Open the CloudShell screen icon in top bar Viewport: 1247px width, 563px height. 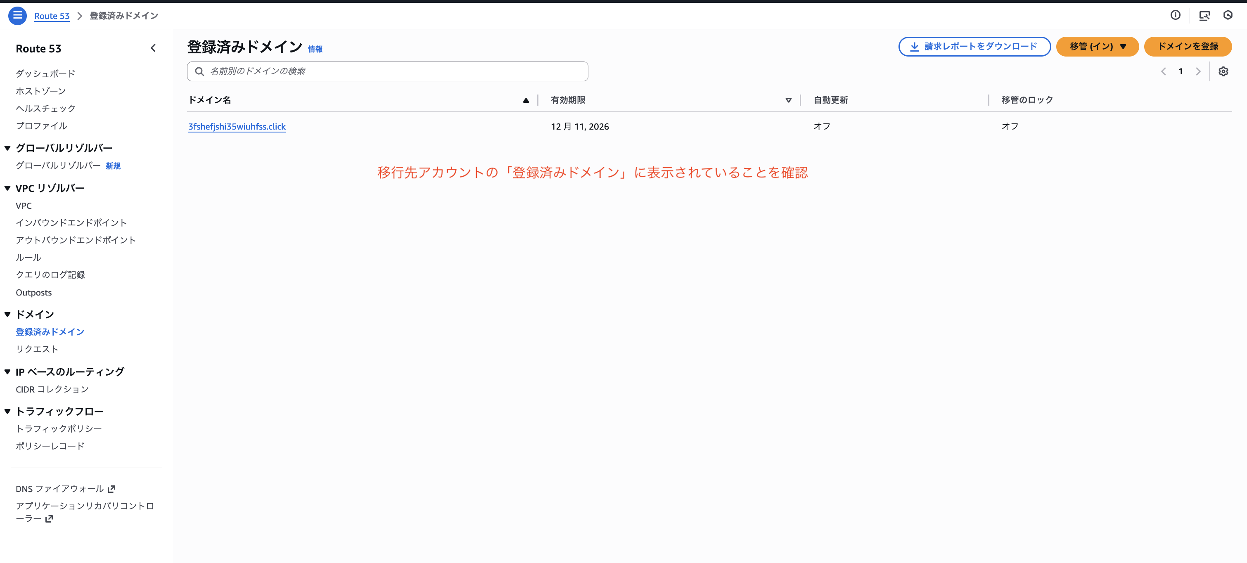click(x=1204, y=16)
